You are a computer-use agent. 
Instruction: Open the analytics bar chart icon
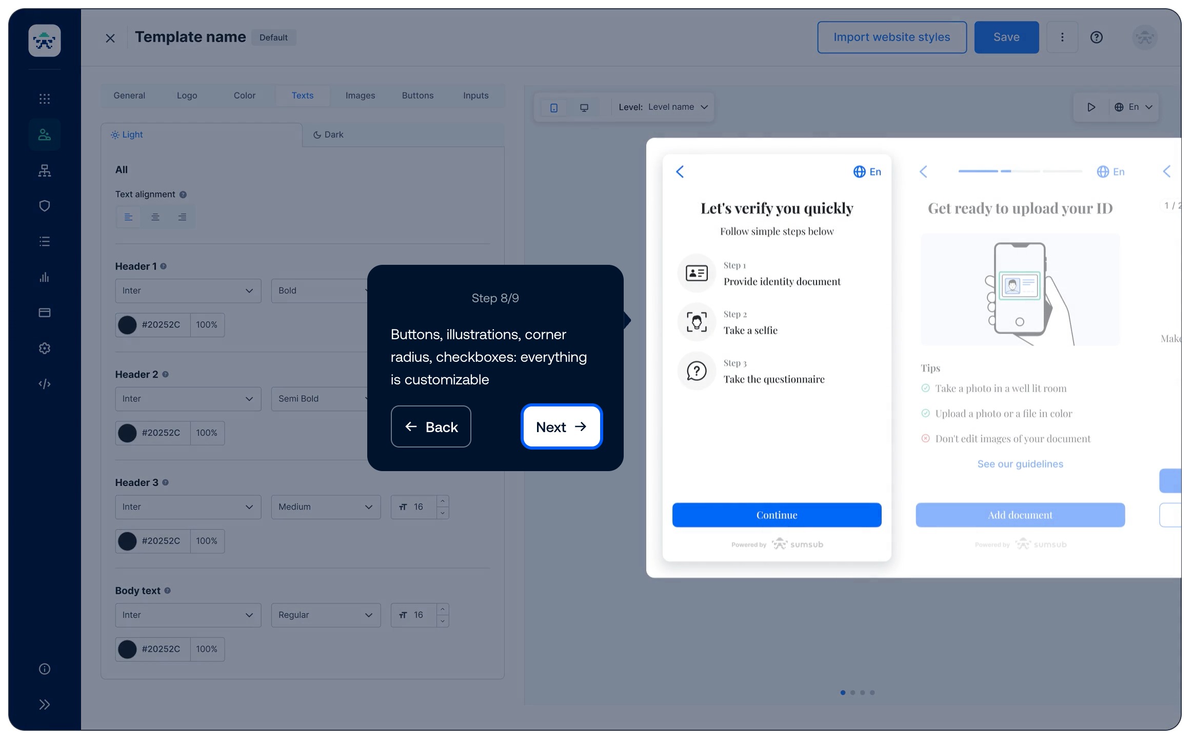pos(45,277)
